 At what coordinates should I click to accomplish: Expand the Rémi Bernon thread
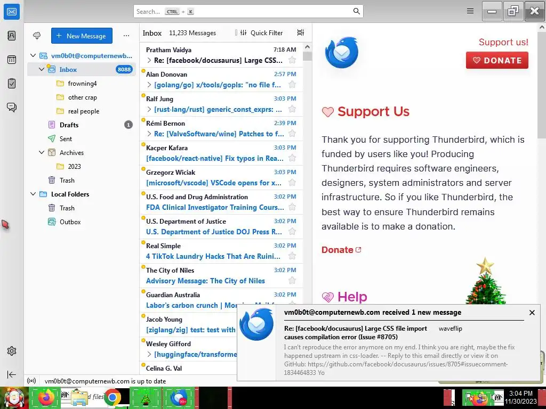[149, 134]
